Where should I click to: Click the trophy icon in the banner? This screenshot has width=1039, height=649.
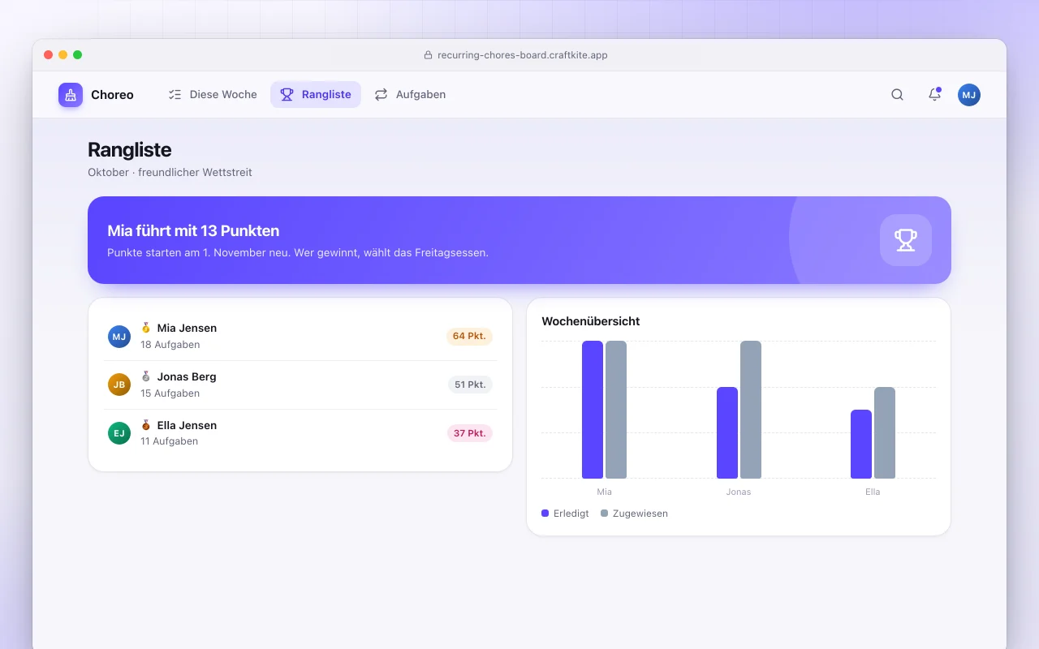pyautogui.click(x=906, y=240)
